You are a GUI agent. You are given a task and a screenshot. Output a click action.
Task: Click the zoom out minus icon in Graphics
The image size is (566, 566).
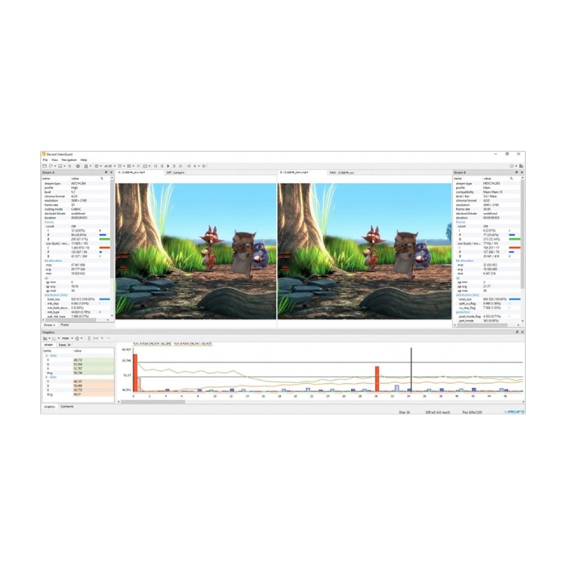(108, 338)
